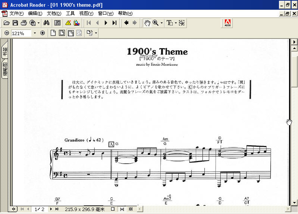Go to previous page in status bar
Viewport: 298px width, 214px height.
[28, 209]
